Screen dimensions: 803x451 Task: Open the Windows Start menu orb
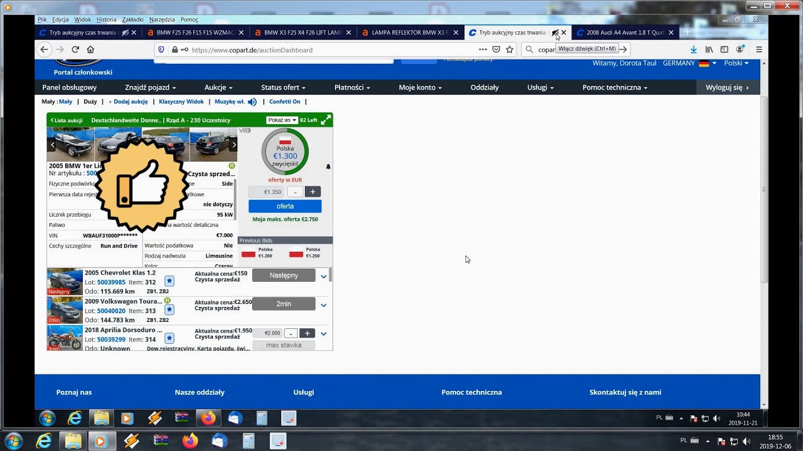click(13, 441)
